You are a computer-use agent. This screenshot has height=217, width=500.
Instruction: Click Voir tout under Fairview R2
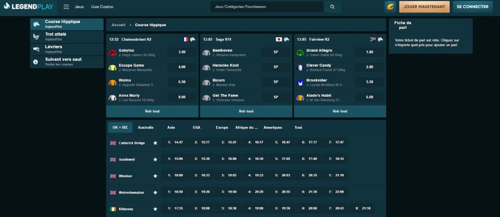(340, 111)
